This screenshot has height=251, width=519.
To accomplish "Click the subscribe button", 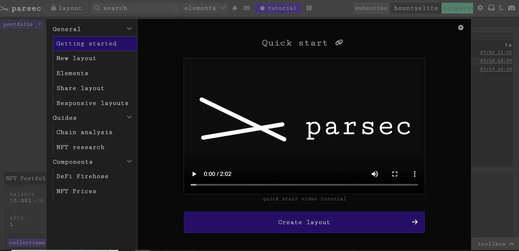I will click(x=371, y=8).
